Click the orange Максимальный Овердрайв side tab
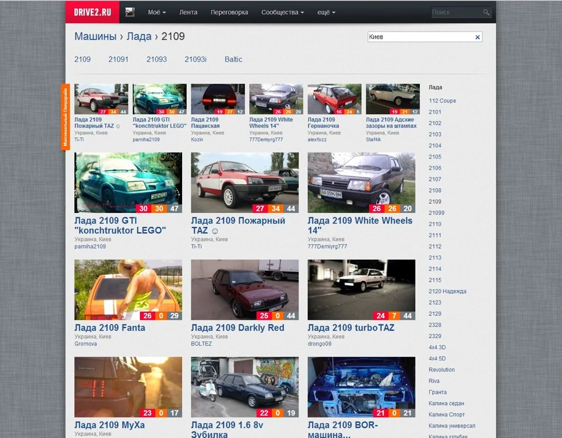Viewport: 562px width, 438px height. coord(65,117)
